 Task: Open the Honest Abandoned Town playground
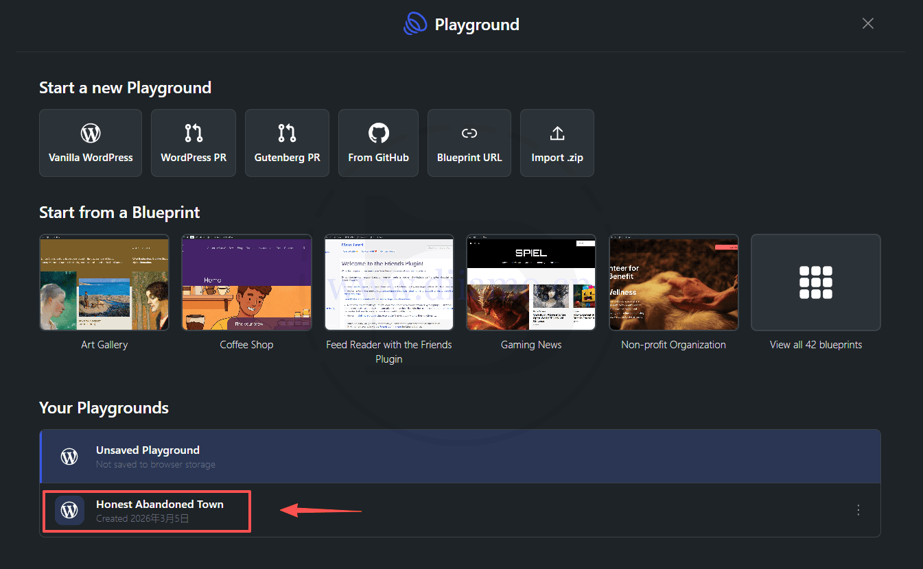point(160,510)
